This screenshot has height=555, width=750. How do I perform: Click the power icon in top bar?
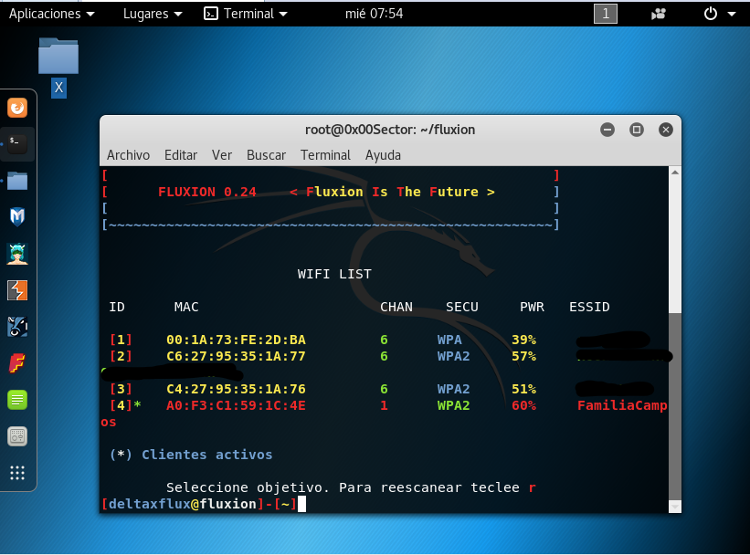click(711, 14)
